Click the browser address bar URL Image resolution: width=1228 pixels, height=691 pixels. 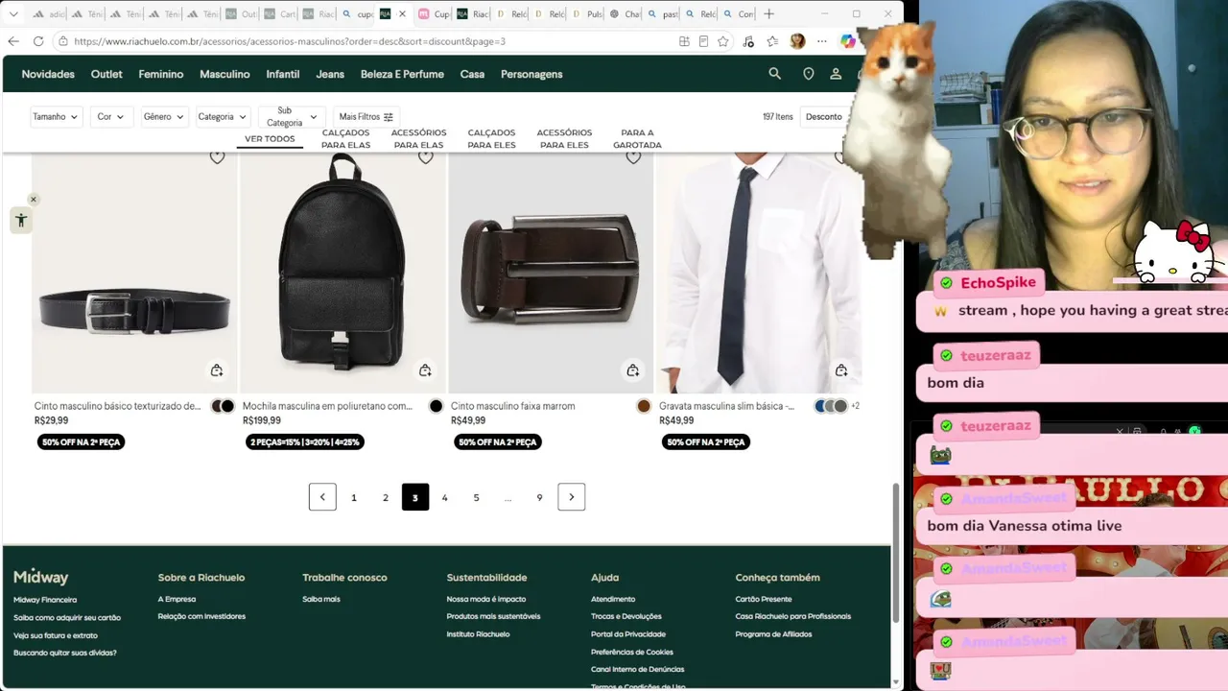coord(290,41)
